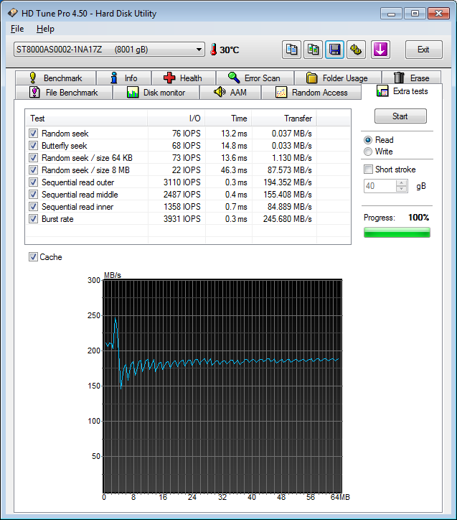457x520 pixels.
Task: Uncheck the Butterfly seek checkbox
Action: [33, 146]
